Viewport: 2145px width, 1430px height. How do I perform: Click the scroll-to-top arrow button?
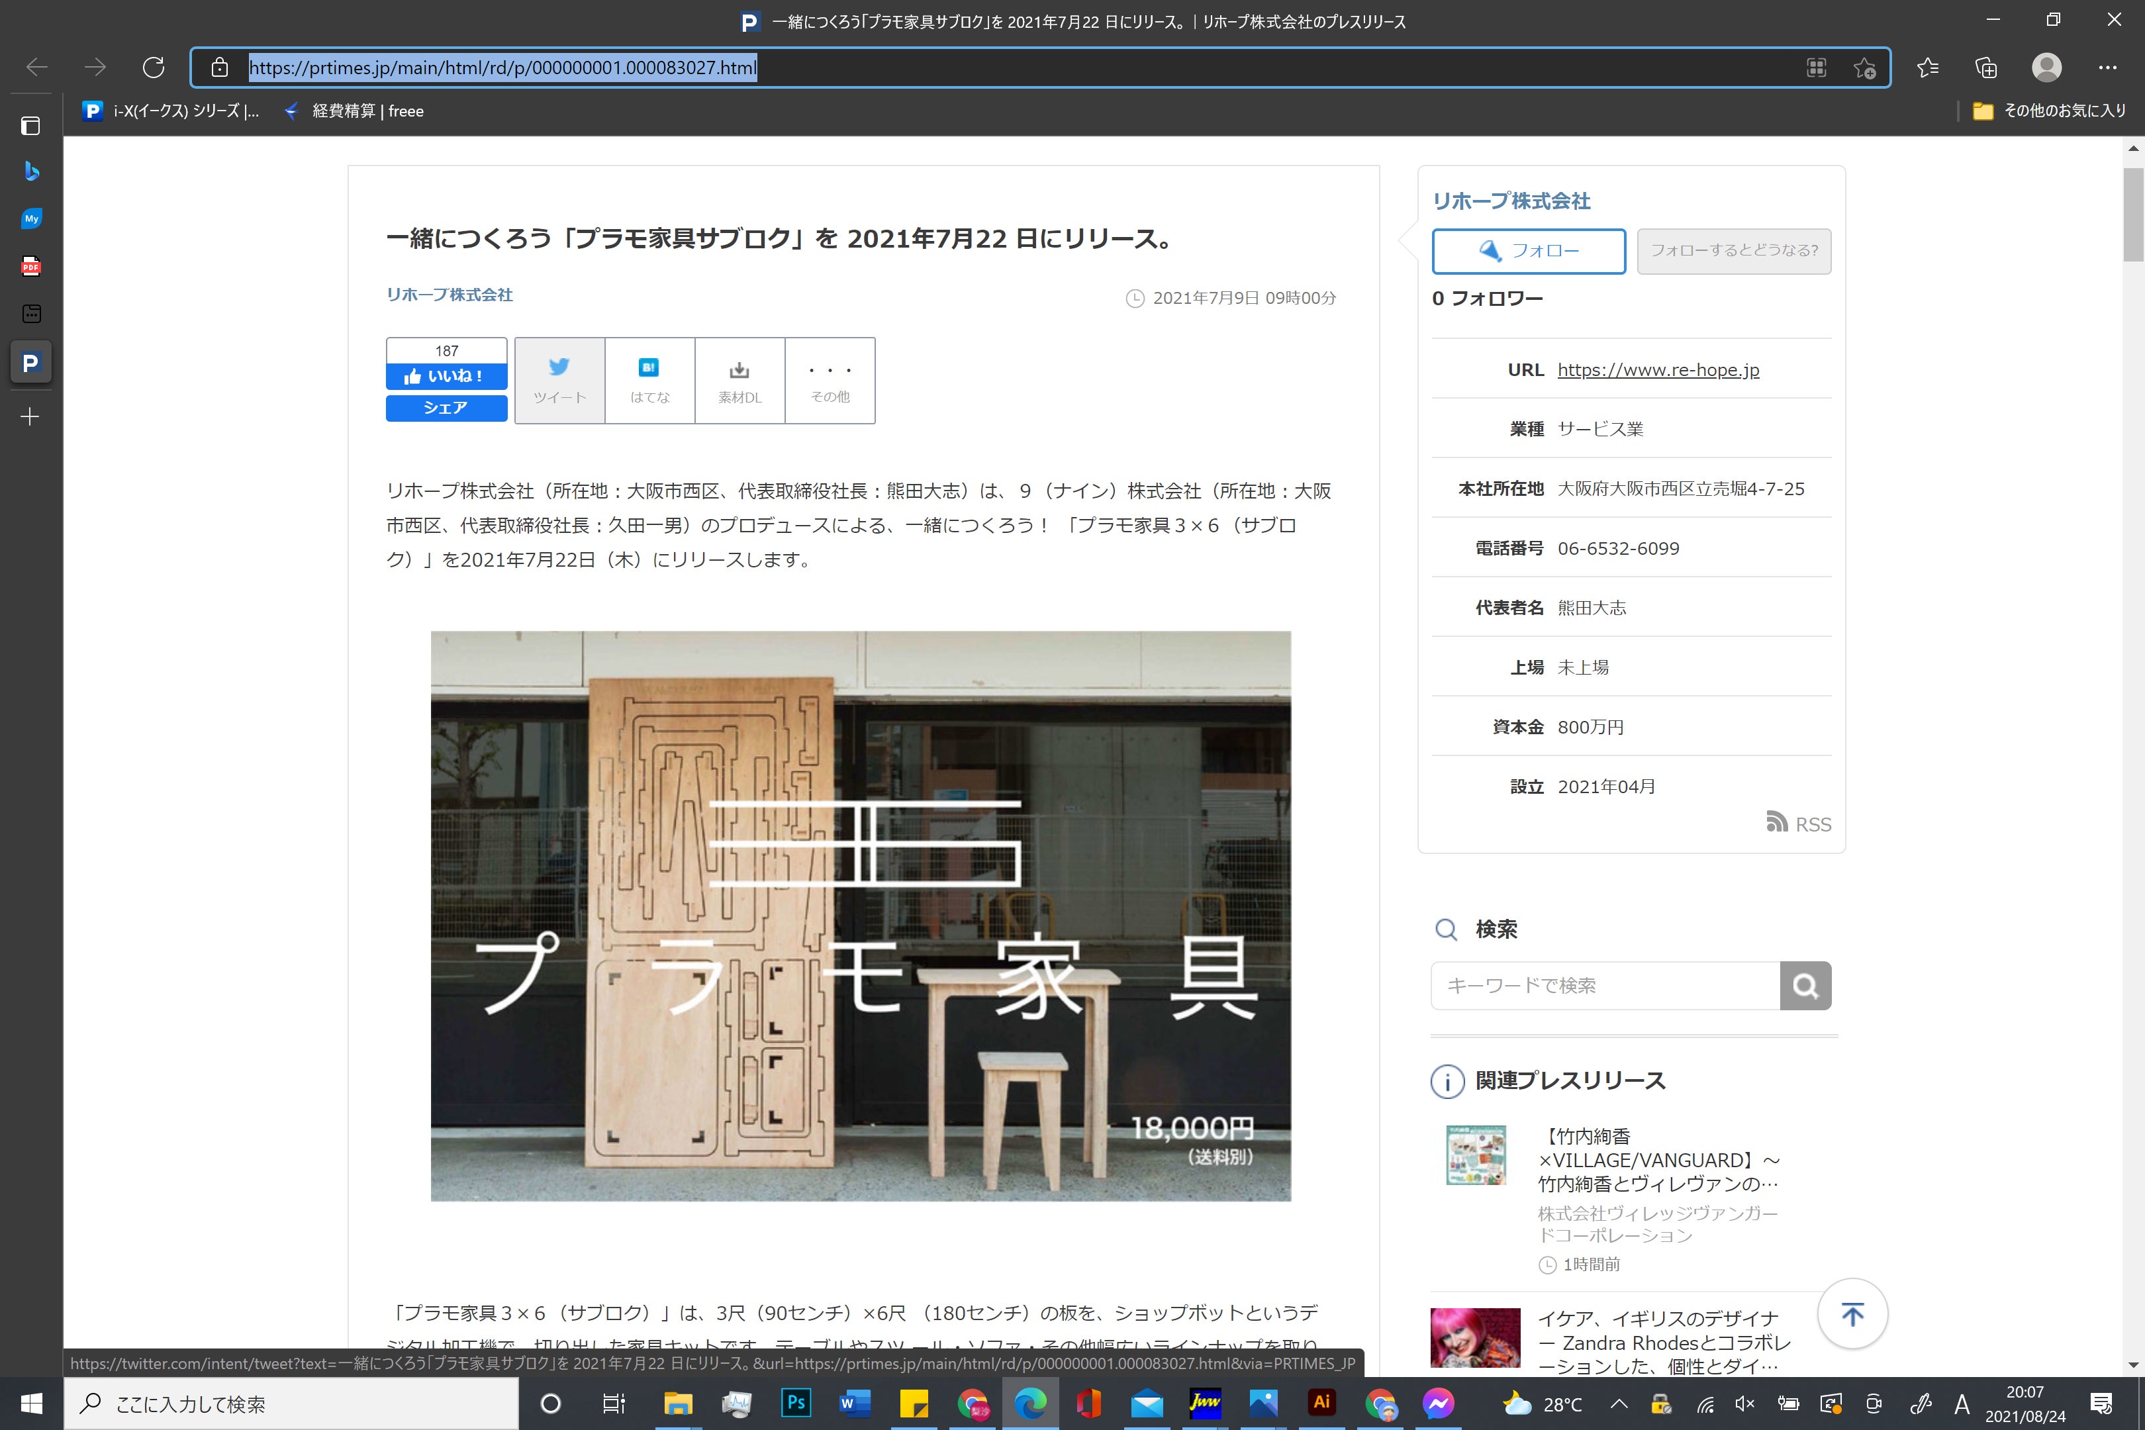pos(1852,1314)
